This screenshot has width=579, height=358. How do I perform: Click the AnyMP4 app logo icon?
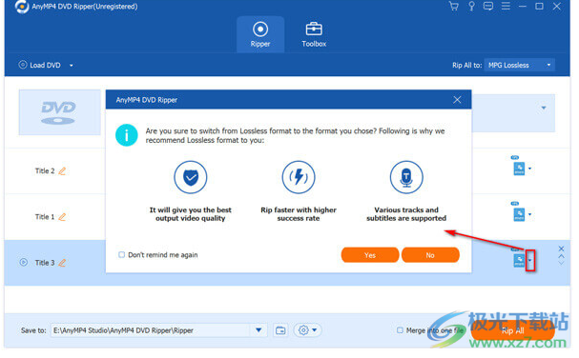(22, 7)
